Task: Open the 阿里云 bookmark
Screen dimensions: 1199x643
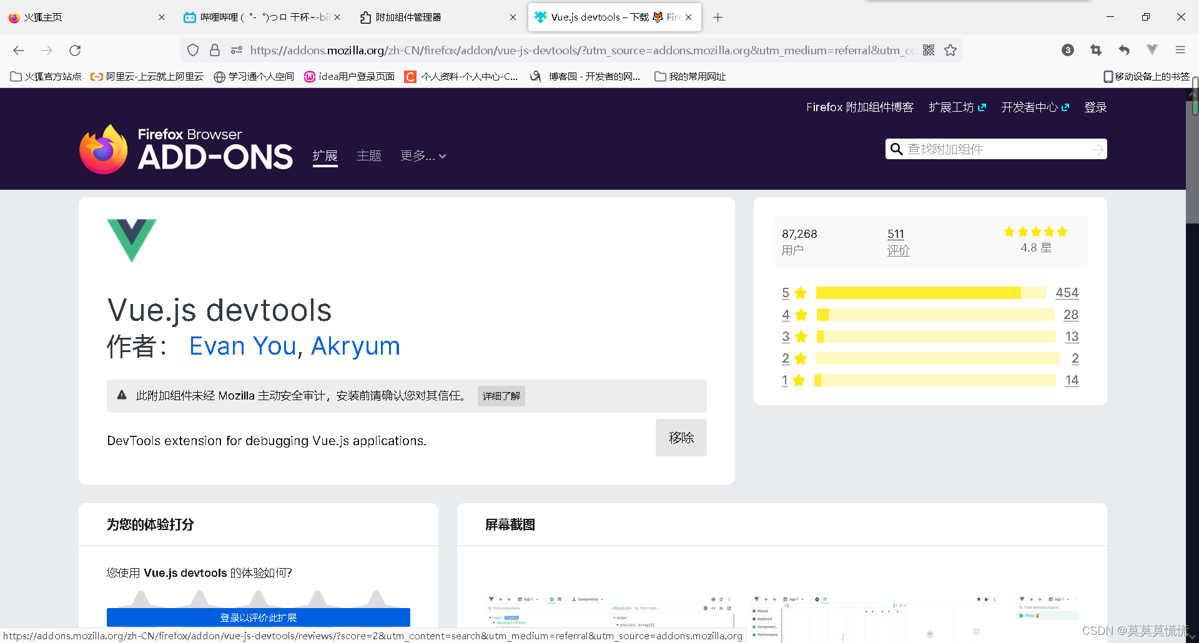Action: [147, 77]
